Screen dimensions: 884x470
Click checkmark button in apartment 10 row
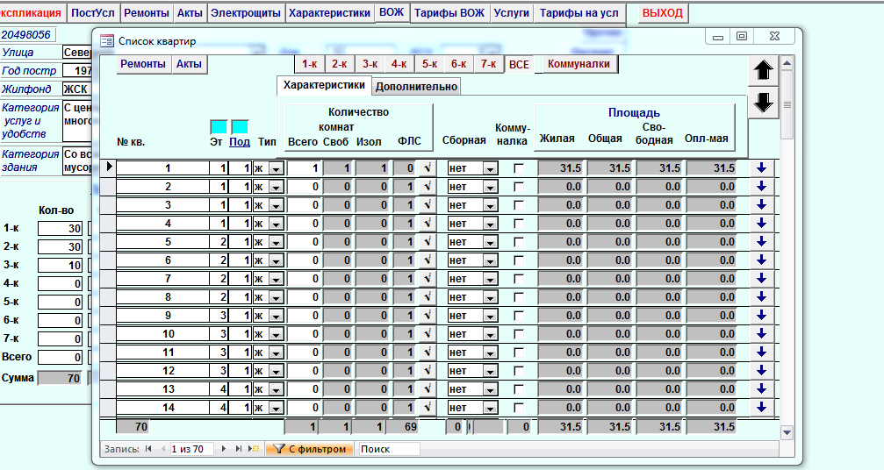click(427, 334)
